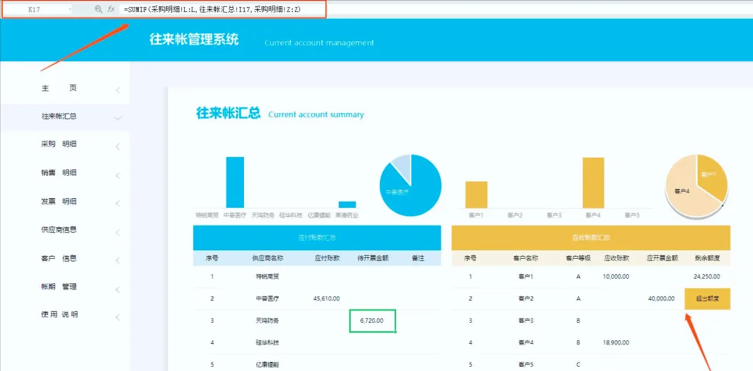This screenshot has width=753, height=371.
Task: Select the 40,000.00 invoice amount cell
Action: (x=662, y=298)
